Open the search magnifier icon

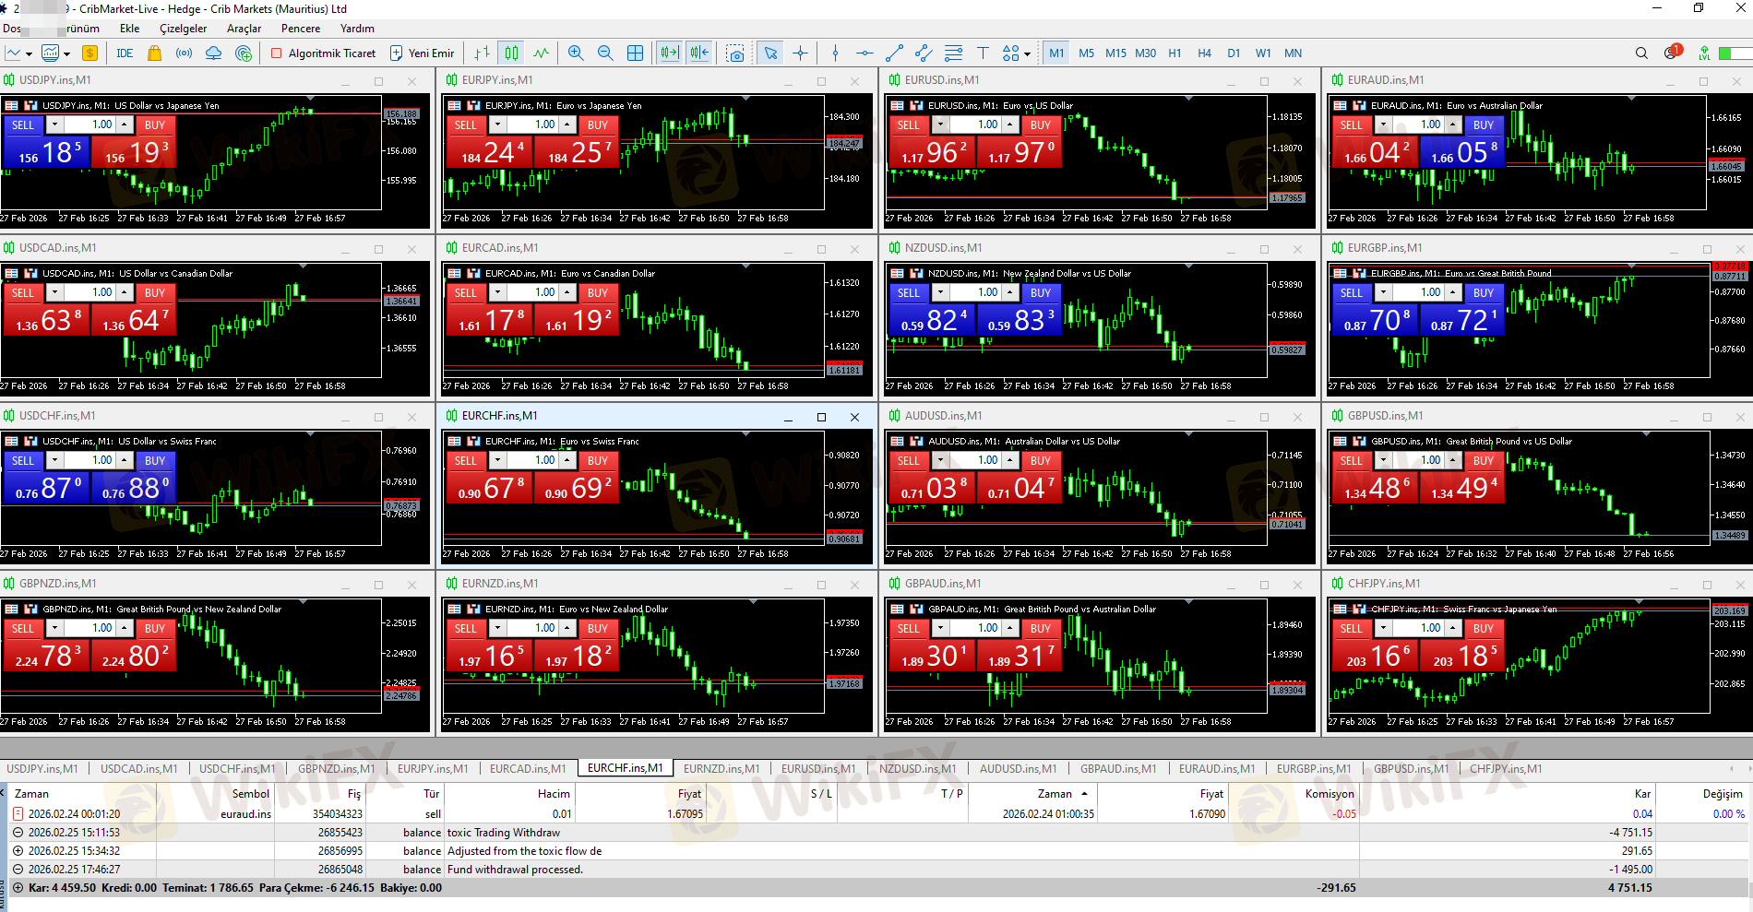(x=1641, y=53)
